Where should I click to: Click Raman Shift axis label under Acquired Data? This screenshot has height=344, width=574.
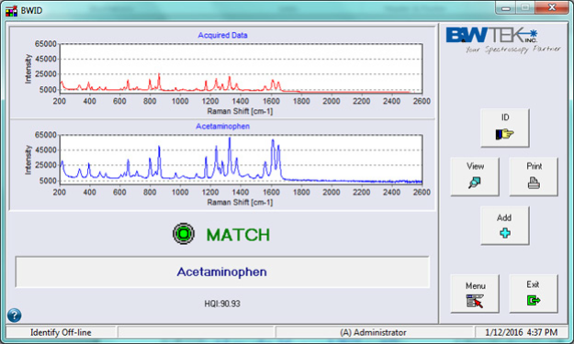click(x=240, y=111)
